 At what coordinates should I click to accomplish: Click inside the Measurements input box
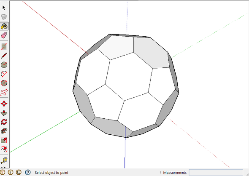pyautogui.click(x=216, y=173)
